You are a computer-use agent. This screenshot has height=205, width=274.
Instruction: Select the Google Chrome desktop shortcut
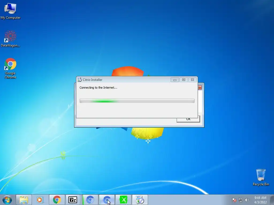click(x=10, y=68)
